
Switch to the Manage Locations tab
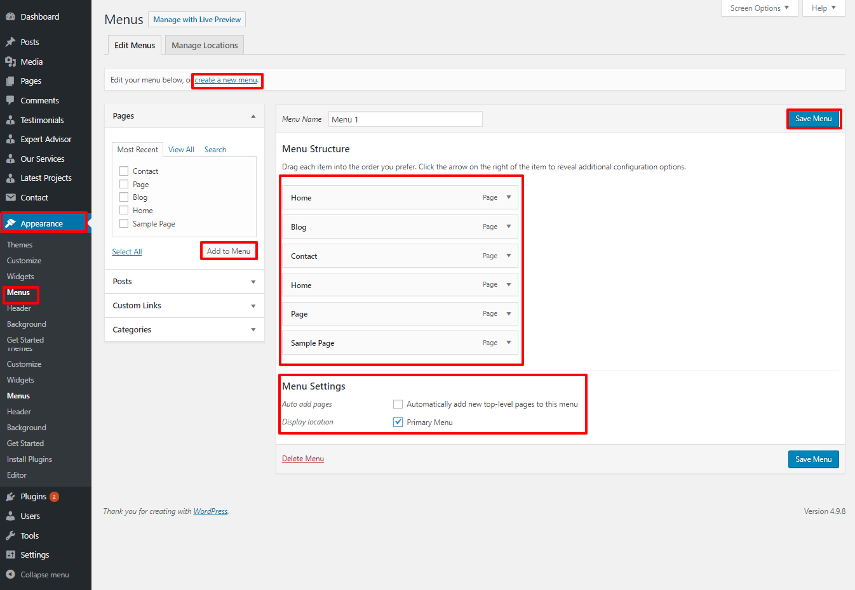pyautogui.click(x=205, y=46)
